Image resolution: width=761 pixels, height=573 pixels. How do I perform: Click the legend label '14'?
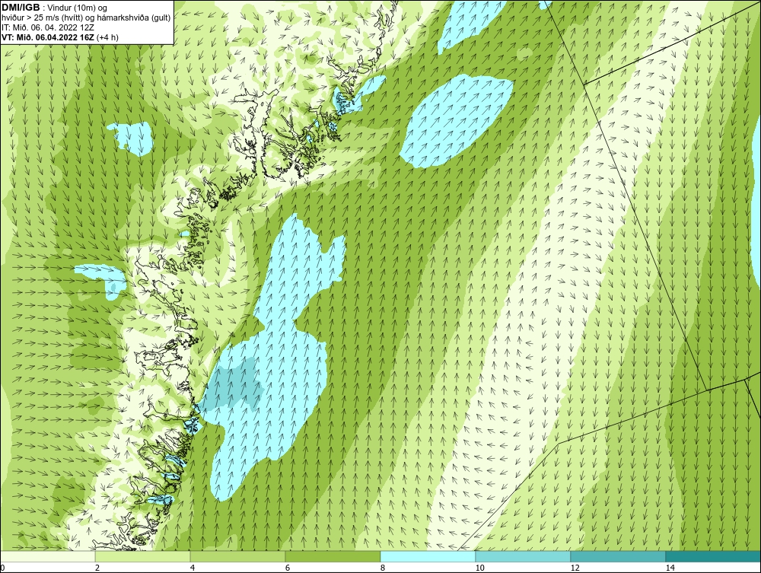[x=670, y=568]
